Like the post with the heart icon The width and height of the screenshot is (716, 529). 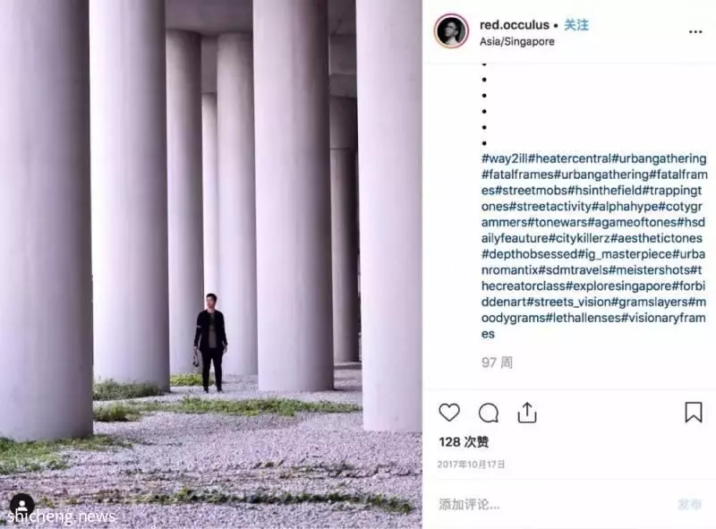tap(449, 413)
